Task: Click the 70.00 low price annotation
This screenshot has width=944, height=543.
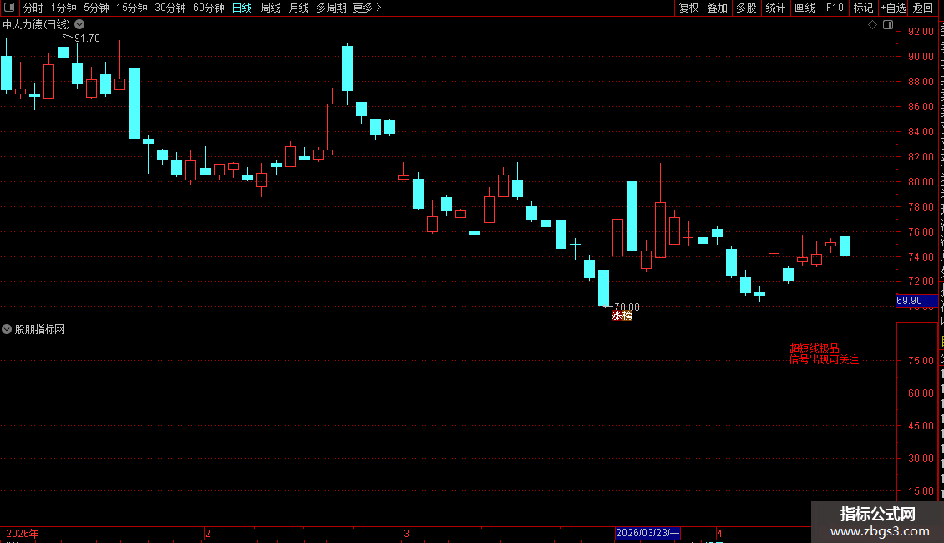Action: 626,307
